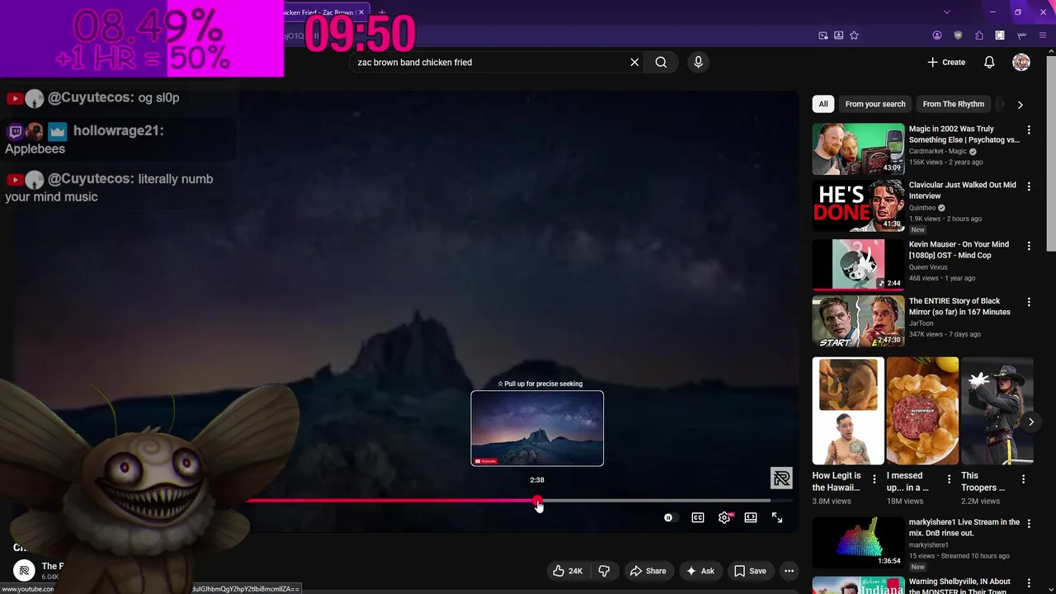Open YouTube notifications bell
The width and height of the screenshot is (1056, 594).
(989, 62)
